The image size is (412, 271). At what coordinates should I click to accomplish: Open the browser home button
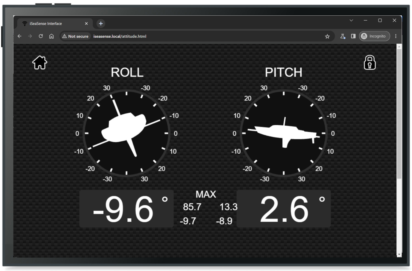coord(51,36)
